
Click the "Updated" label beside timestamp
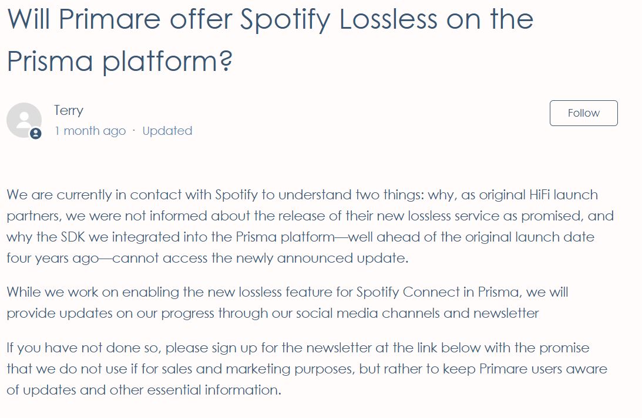click(167, 131)
